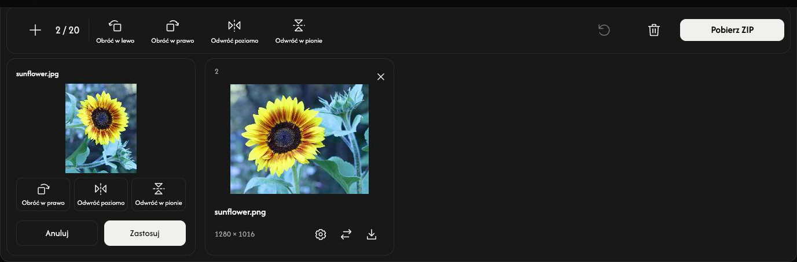Screen dimensions: 797x262
Task: Download everything via Pobierz ZIP
Action: 732,30
